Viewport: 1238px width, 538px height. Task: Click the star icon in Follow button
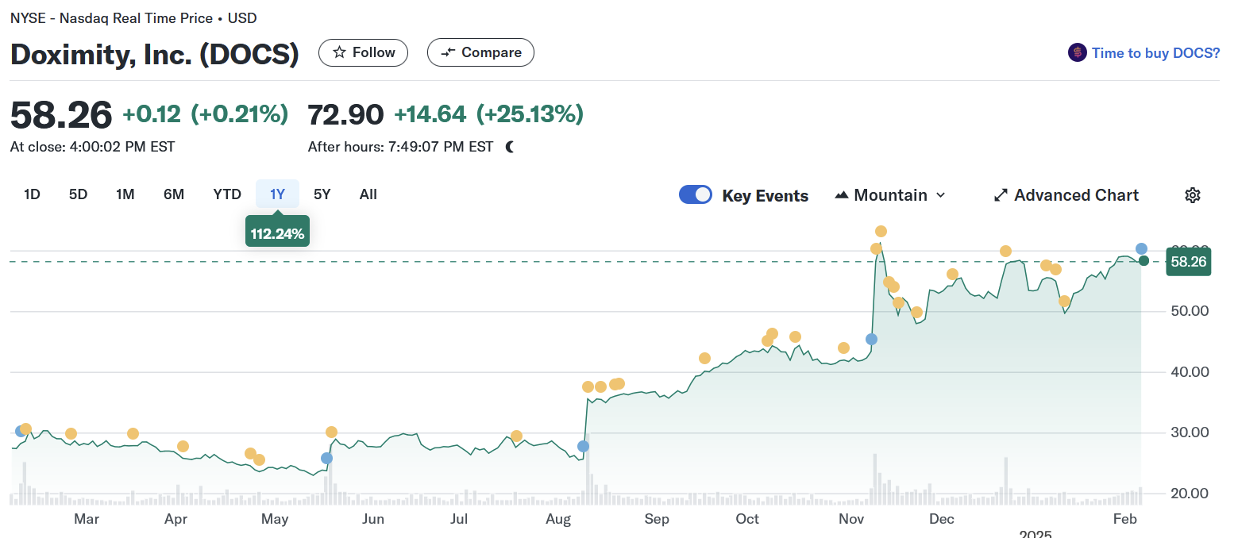tap(339, 52)
